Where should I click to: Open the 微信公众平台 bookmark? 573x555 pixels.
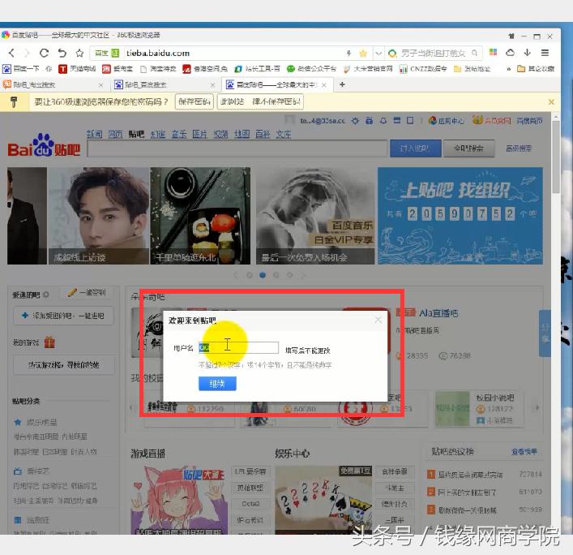(x=311, y=69)
